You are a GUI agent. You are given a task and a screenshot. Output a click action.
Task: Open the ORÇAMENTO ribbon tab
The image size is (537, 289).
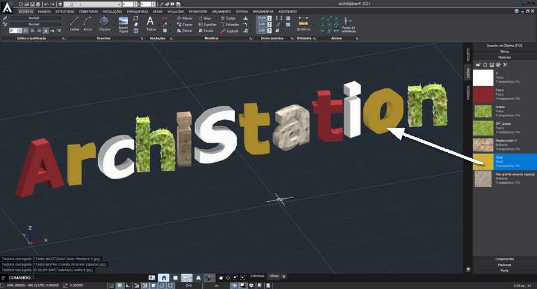click(x=221, y=11)
